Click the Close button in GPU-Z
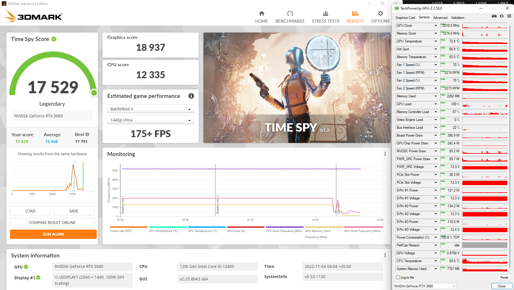Image resolution: width=514 pixels, height=290 pixels. tap(501, 286)
